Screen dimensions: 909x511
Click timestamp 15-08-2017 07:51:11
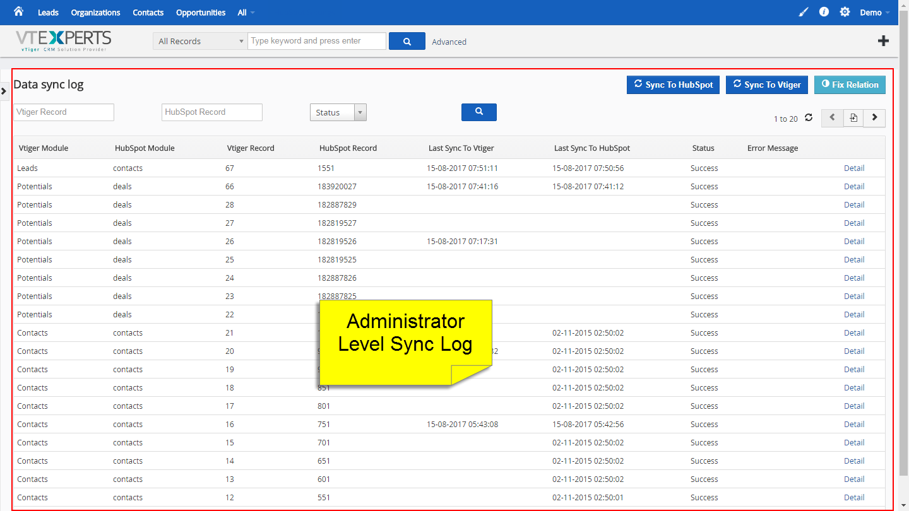[x=463, y=168]
